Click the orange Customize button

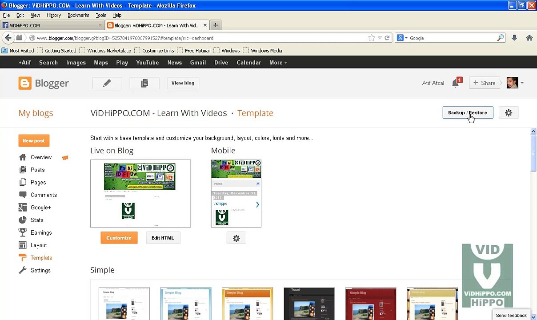(119, 238)
